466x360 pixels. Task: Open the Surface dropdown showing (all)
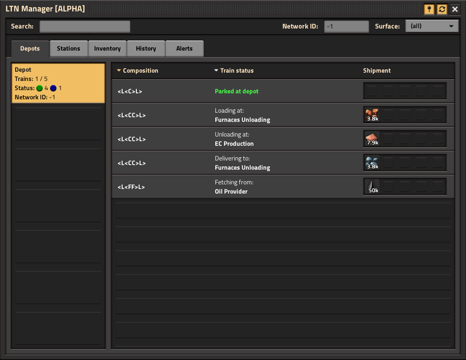432,26
